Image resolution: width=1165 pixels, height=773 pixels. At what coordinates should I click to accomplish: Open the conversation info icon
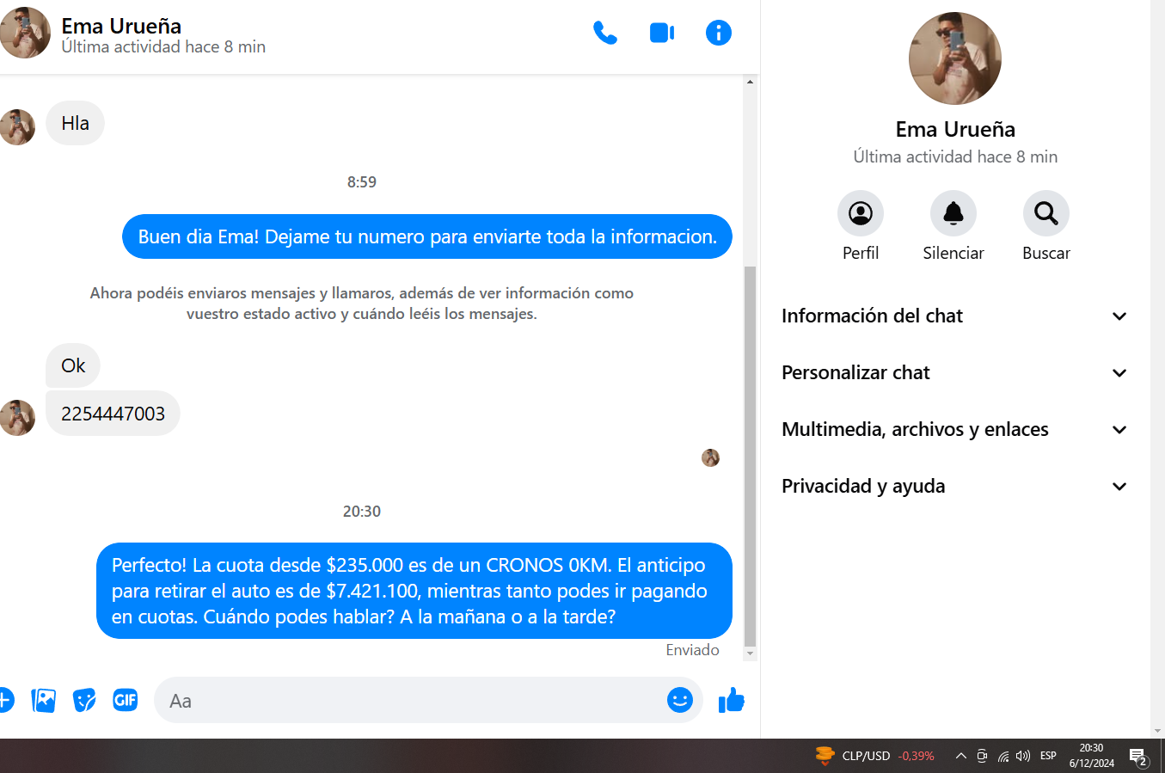coord(719,33)
